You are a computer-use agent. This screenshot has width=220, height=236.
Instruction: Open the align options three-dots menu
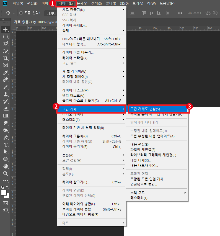[x=180, y=13]
